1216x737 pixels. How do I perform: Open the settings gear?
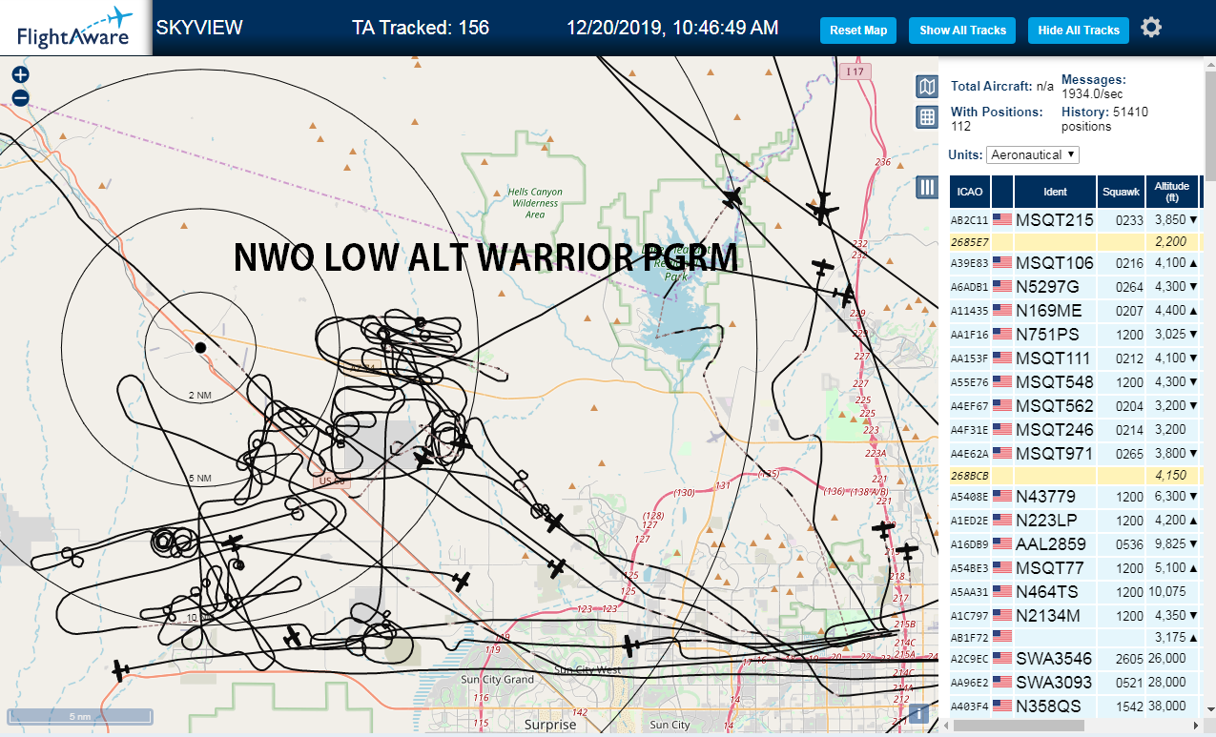[1151, 28]
